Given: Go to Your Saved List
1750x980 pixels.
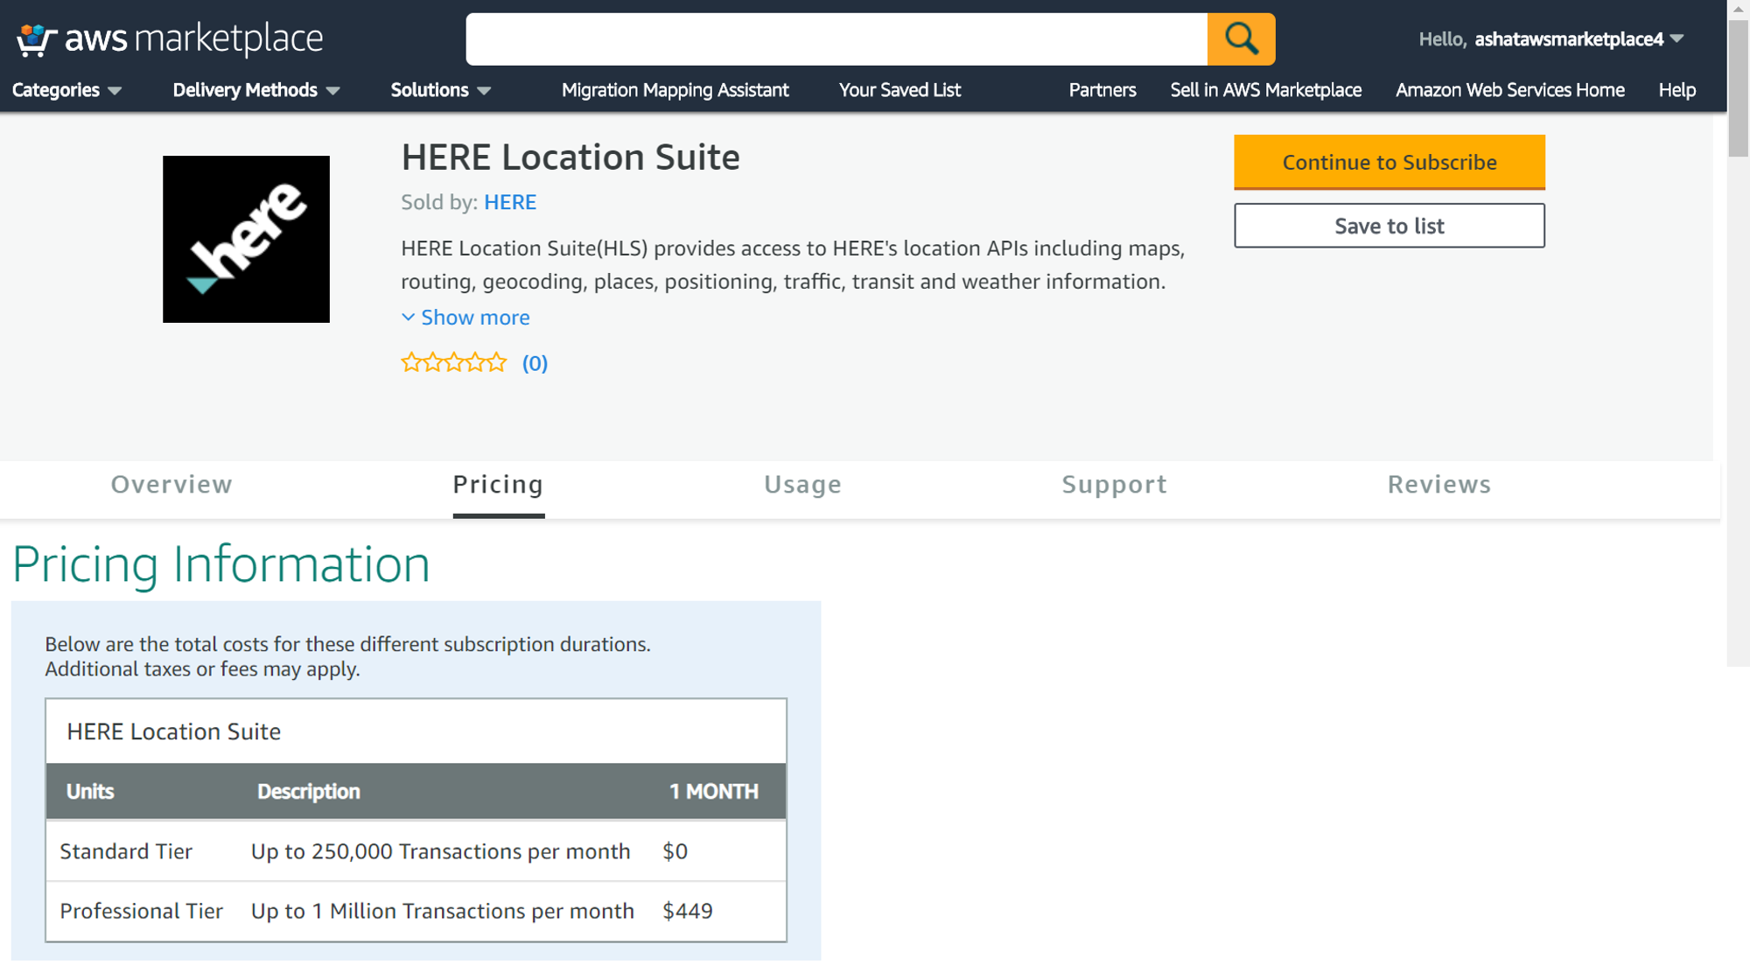Looking at the screenshot, I should [899, 90].
